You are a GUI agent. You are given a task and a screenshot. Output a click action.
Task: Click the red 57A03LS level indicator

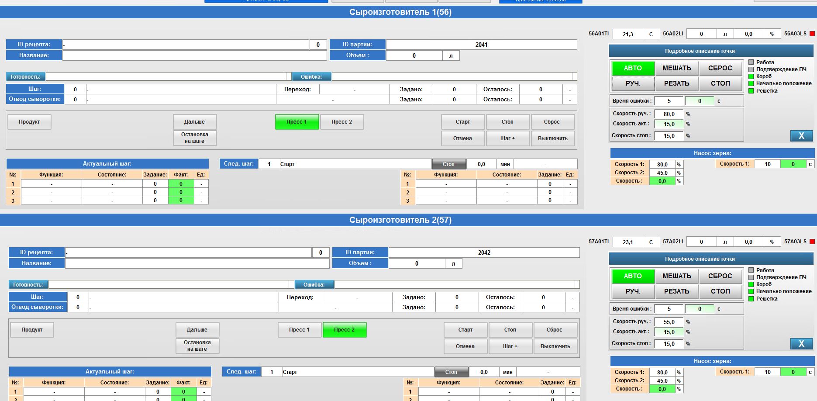pyautogui.click(x=812, y=242)
